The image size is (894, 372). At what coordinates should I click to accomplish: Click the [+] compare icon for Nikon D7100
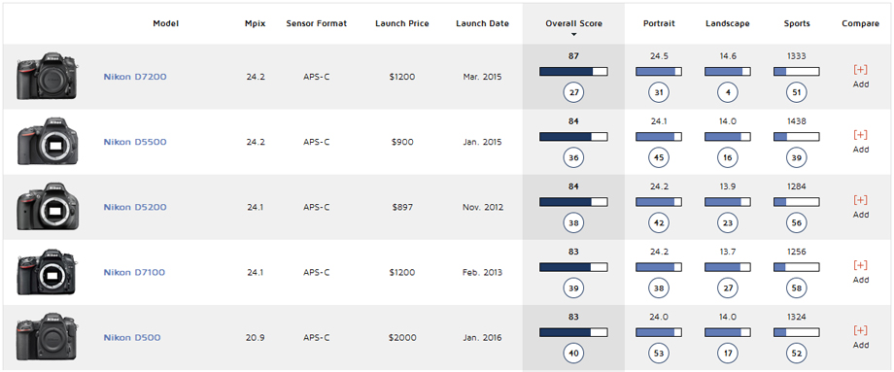860,265
